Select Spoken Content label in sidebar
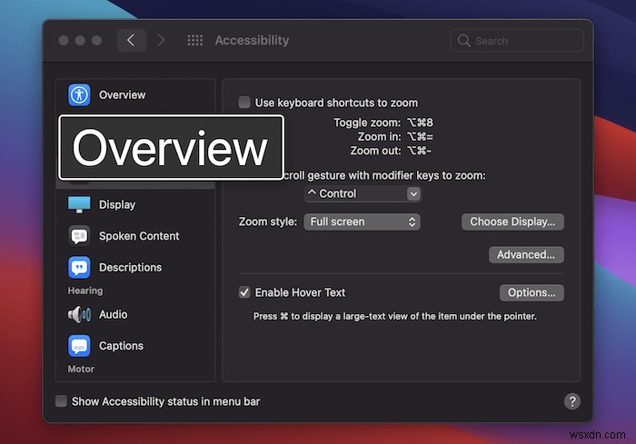This screenshot has width=636, height=444. click(139, 236)
